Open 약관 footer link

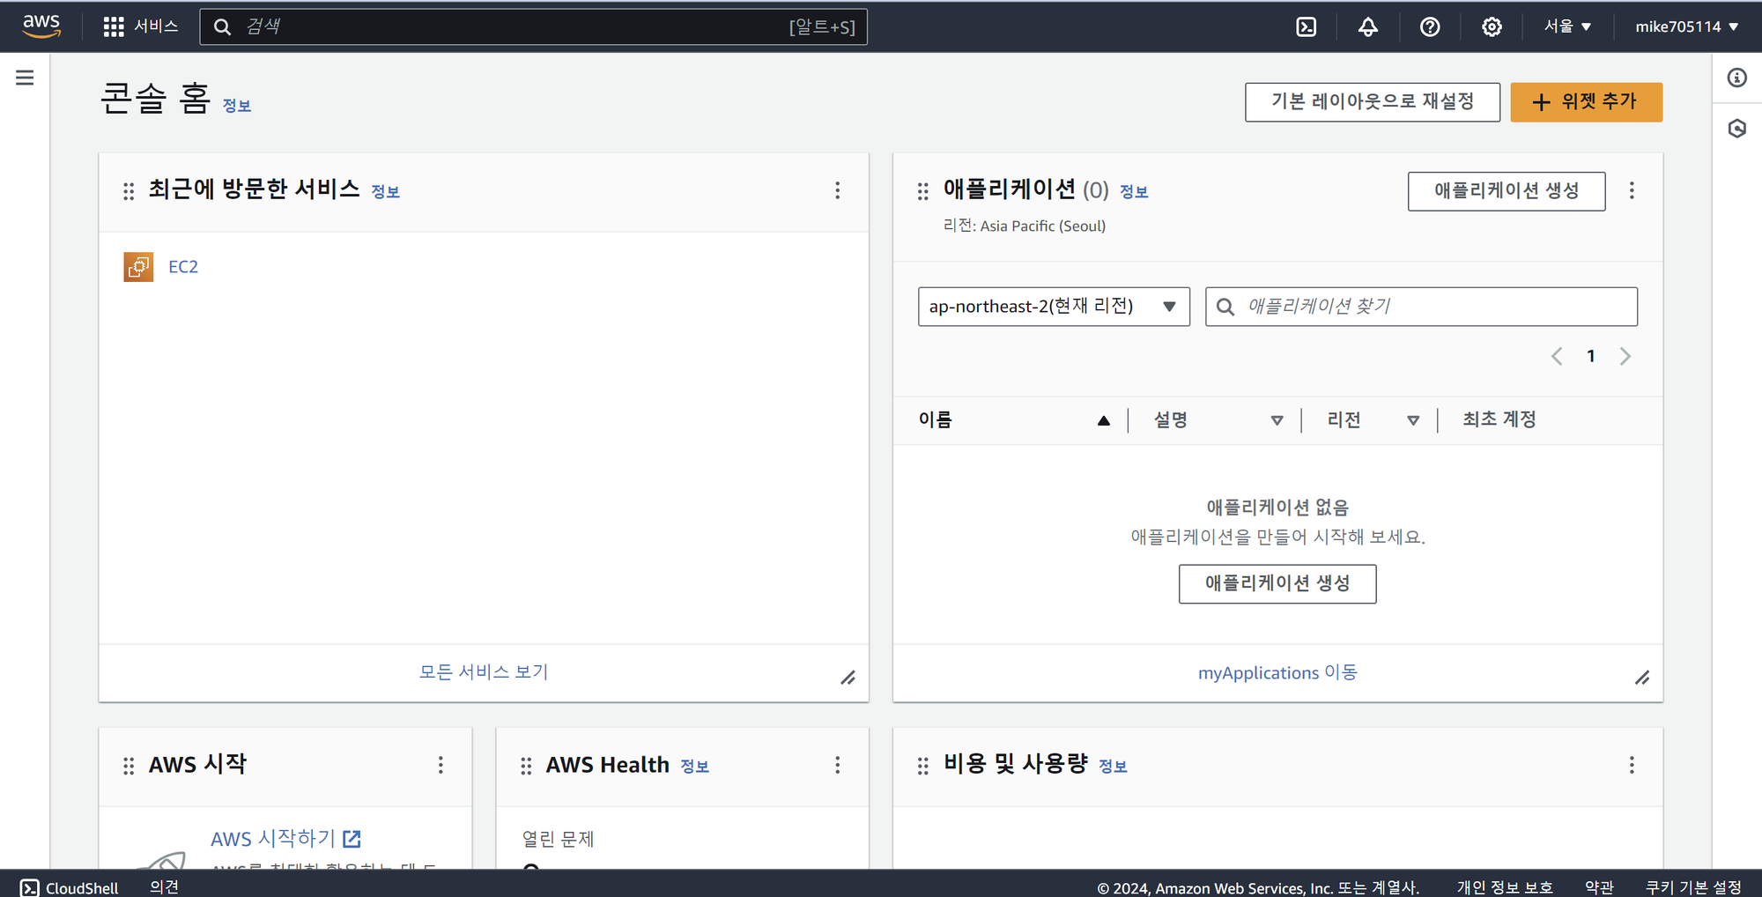coord(1599,887)
